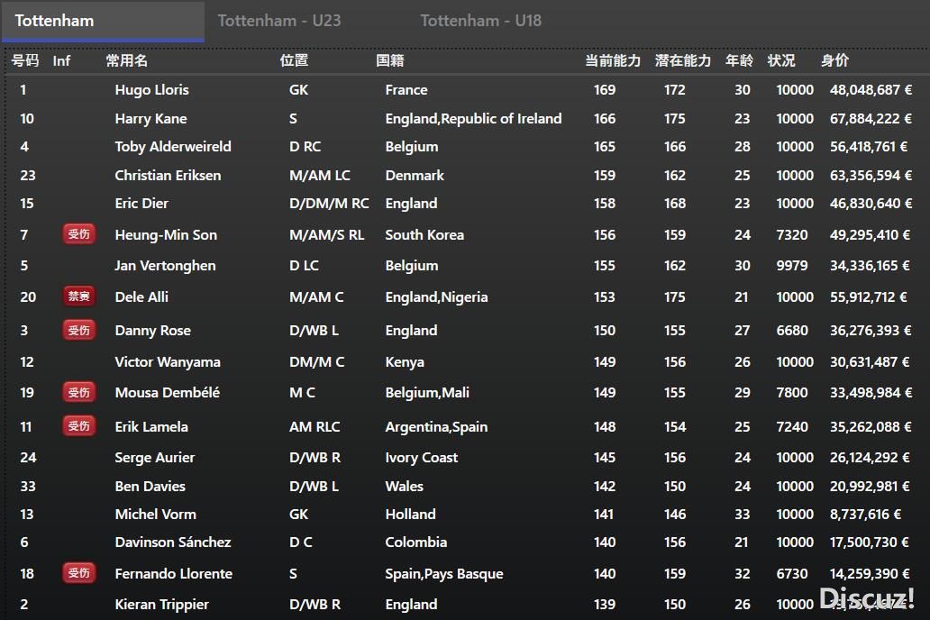Sort by 身价 column header
Image resolution: width=930 pixels, height=620 pixels.
click(834, 60)
